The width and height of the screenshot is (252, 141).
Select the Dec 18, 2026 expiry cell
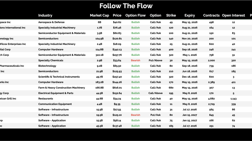[190, 77]
